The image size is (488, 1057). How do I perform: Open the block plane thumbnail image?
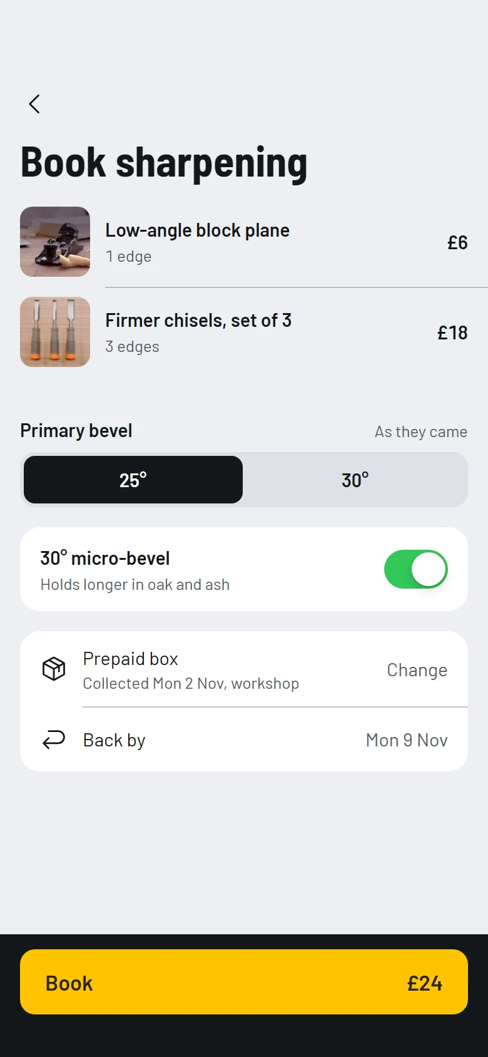(x=55, y=242)
